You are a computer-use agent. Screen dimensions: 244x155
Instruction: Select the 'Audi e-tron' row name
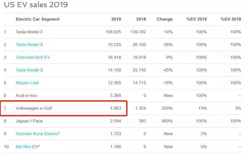pyautogui.click(x=26, y=95)
